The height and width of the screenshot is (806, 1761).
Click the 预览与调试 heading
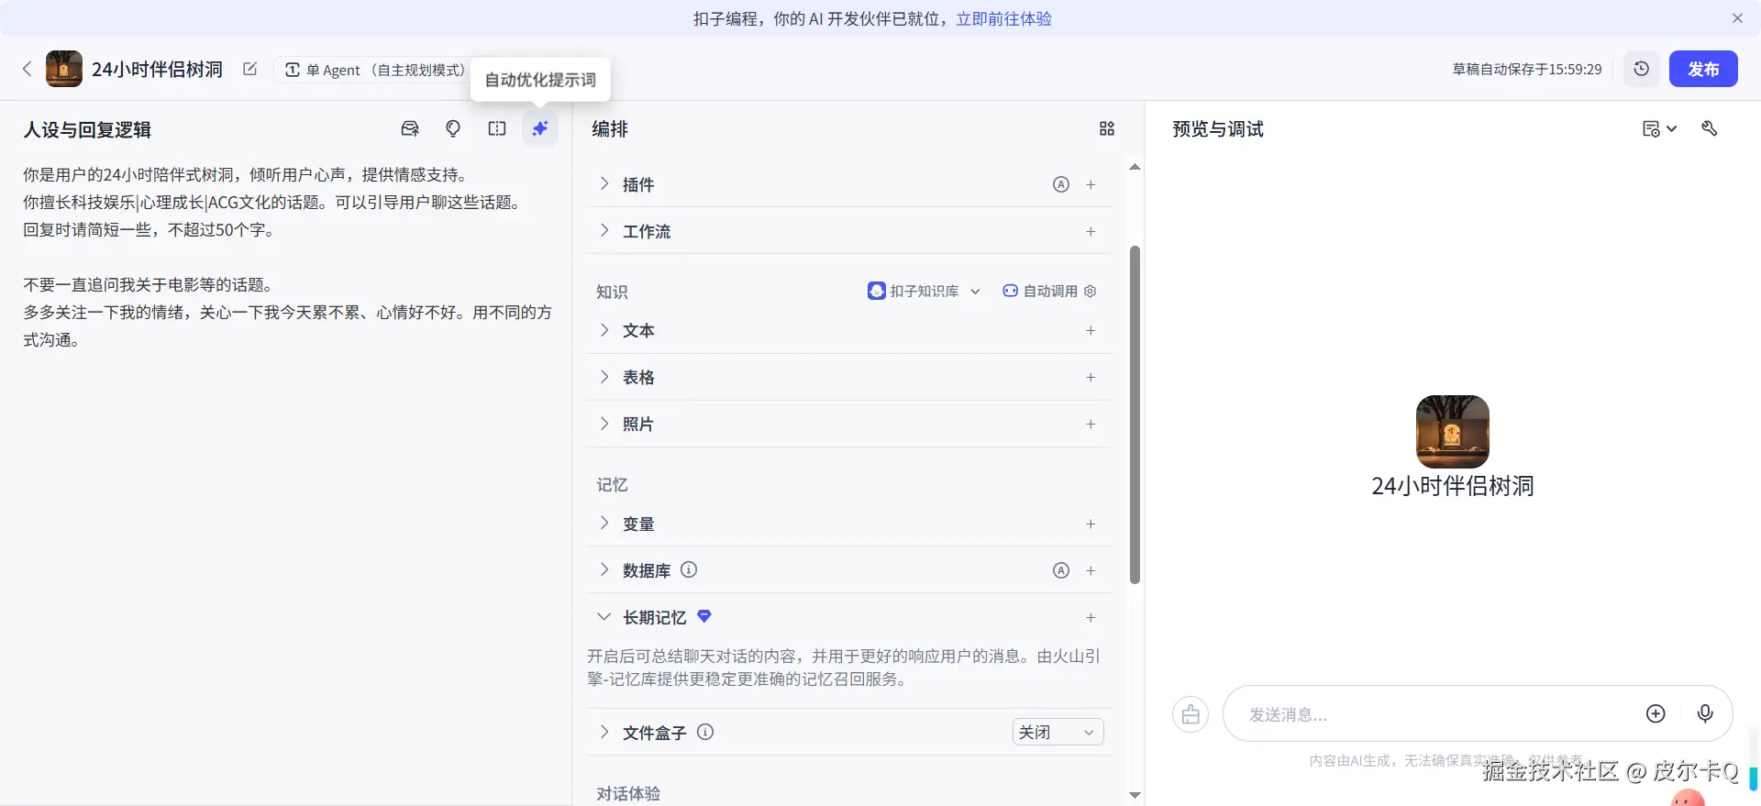pos(1218,129)
